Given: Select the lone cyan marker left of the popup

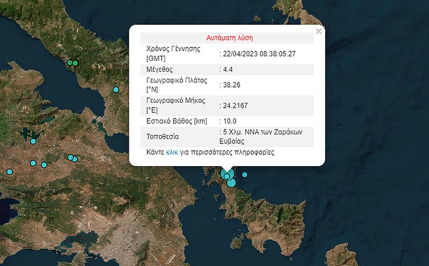Looking at the screenshot, I should tap(116, 89).
